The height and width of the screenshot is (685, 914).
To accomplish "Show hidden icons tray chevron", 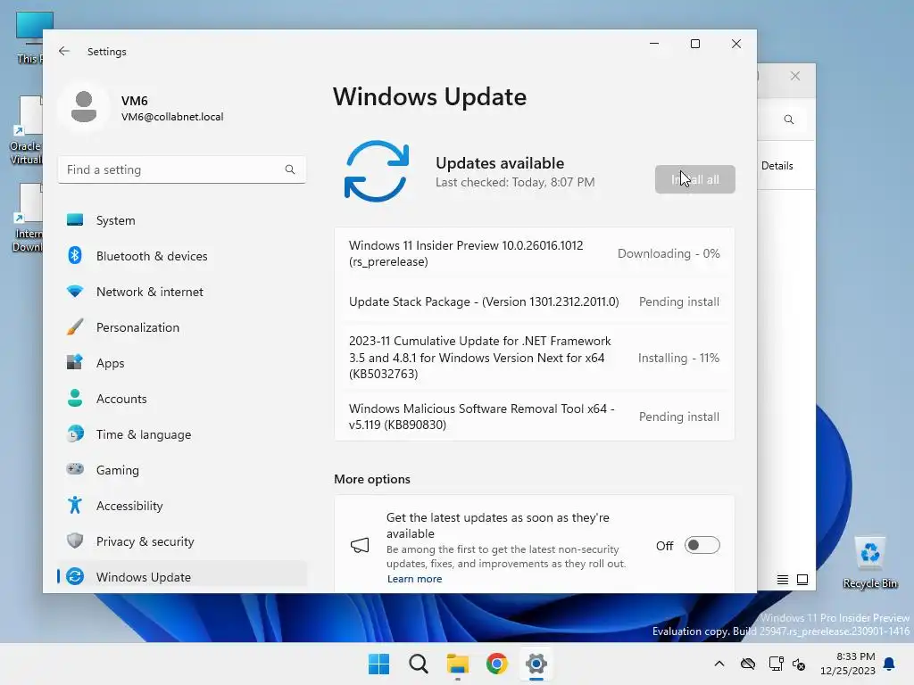I will (x=719, y=664).
